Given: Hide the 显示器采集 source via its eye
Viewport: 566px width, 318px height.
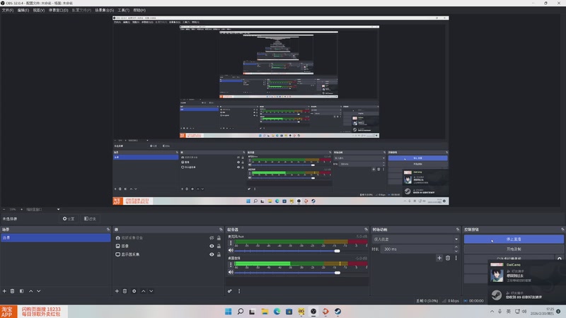Looking at the screenshot, I should pyautogui.click(x=212, y=254).
